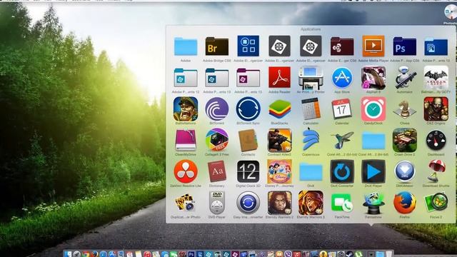Open the Air Printer app icon

311,78
